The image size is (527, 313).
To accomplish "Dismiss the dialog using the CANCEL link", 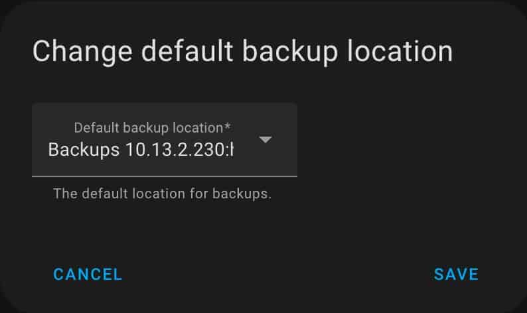I will click(x=88, y=275).
